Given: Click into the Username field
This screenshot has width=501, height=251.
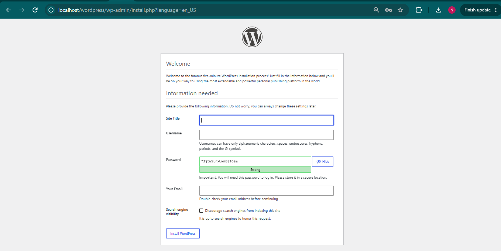Looking at the screenshot, I should 267,135.
